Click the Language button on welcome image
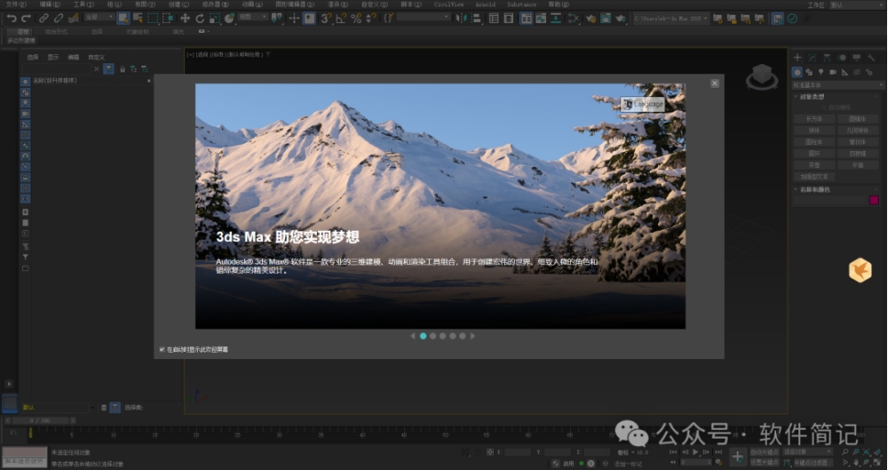This screenshot has width=888, height=470. (x=641, y=104)
